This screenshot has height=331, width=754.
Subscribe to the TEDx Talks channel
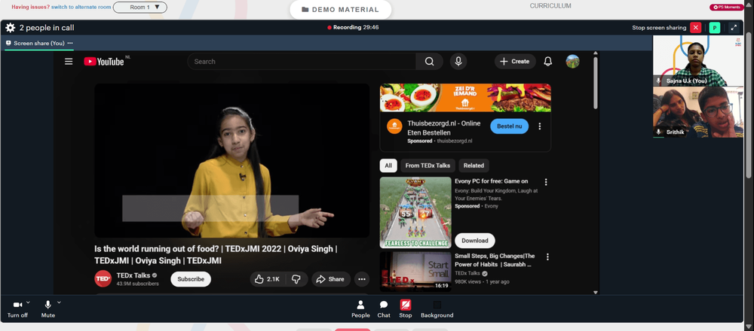191,279
